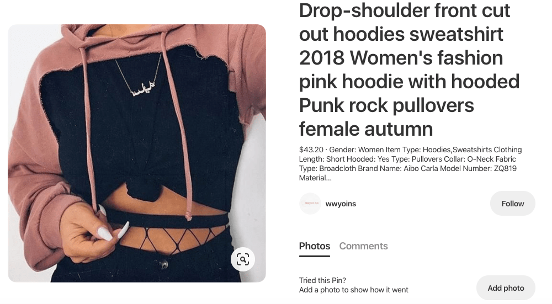Viewport: 552px width, 304px height.
Task: Click "Add a photo to show how it went"
Action: point(353,290)
